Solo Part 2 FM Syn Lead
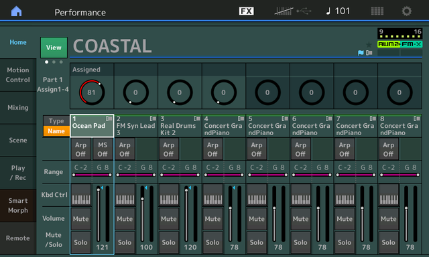The width and height of the screenshot is (429, 257). (125, 242)
